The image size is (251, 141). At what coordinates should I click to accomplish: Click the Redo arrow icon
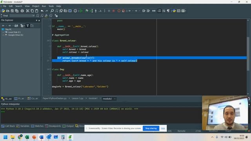coord(47,11)
